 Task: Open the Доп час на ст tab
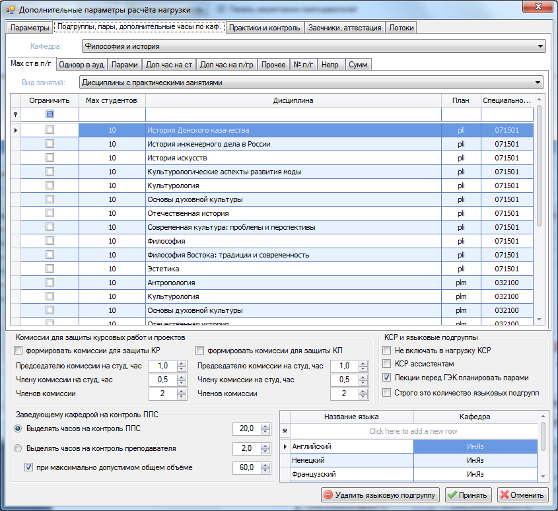(169, 65)
